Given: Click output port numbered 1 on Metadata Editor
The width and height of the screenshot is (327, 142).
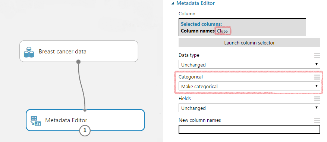Looking at the screenshot, I should pyautogui.click(x=85, y=130).
